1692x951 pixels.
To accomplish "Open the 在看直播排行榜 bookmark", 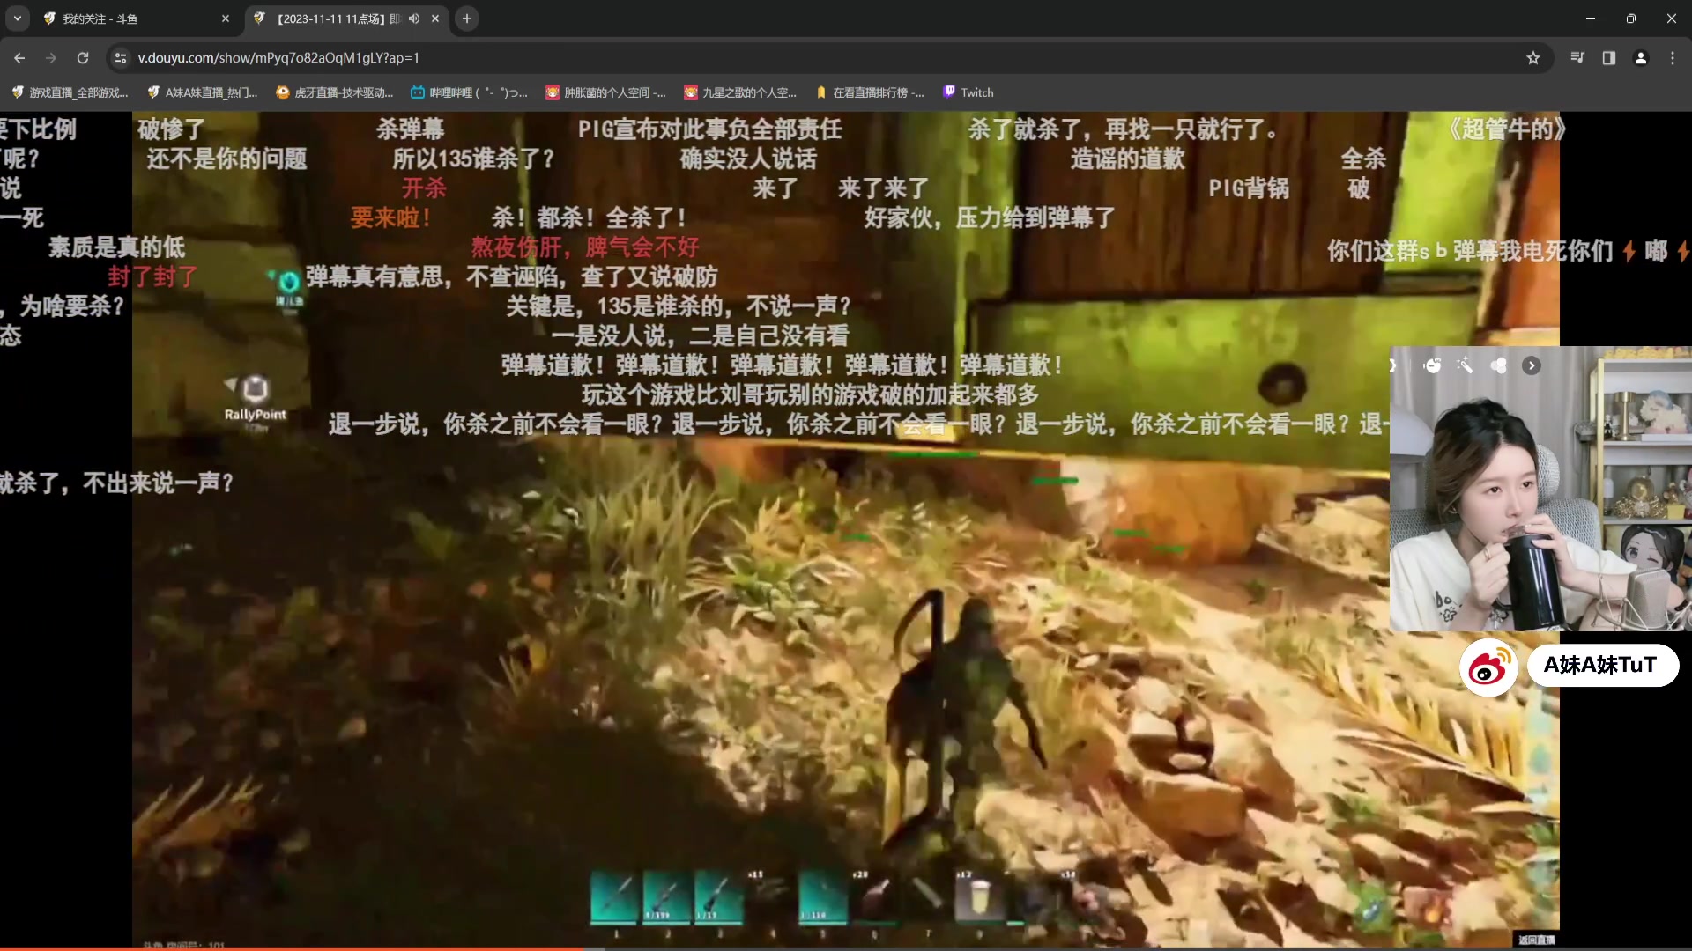I will [870, 92].
